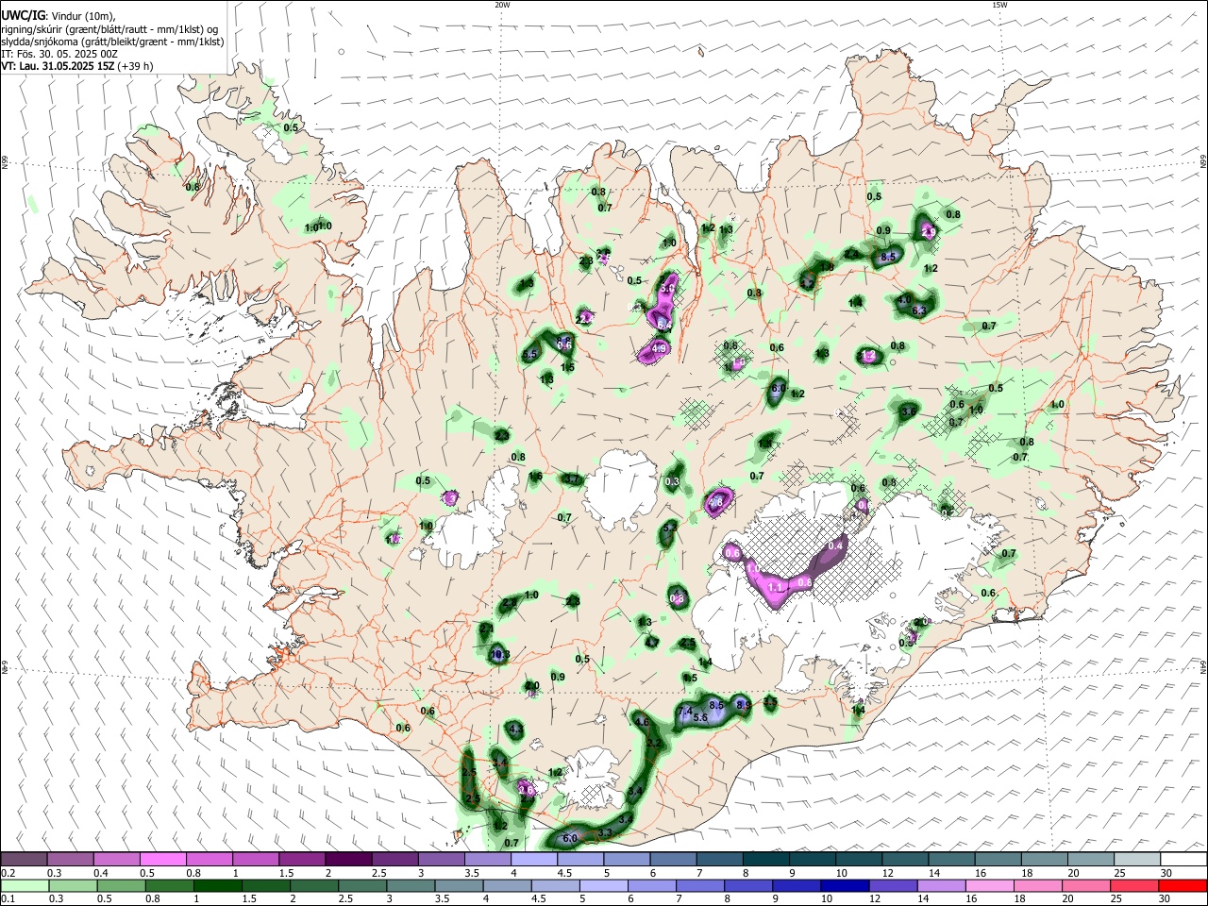This screenshot has height=906, width=1208.
Task: Click the '1.1' snowfall value on the glacier
Action: [777, 587]
